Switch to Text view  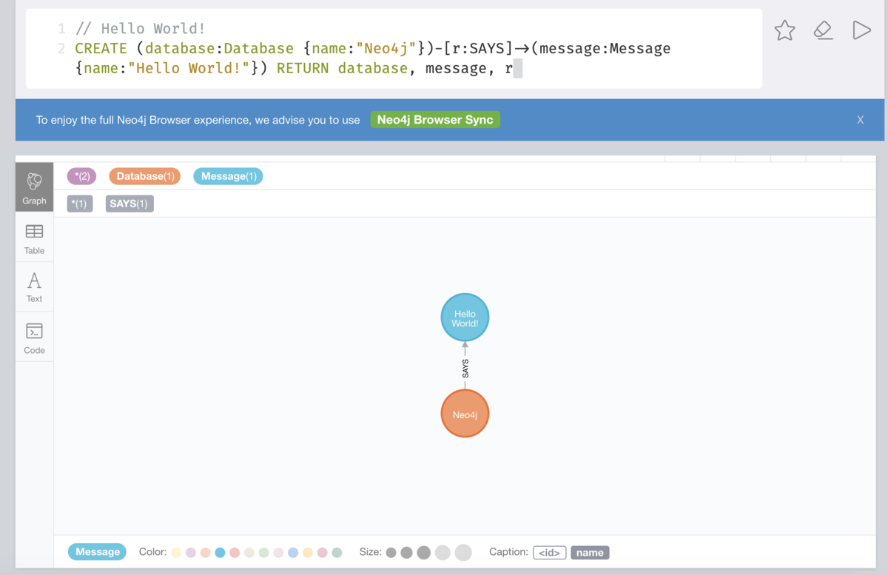click(x=34, y=288)
